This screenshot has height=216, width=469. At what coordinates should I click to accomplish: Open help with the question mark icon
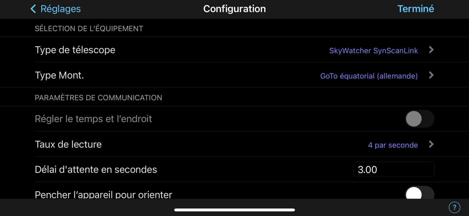454,207
